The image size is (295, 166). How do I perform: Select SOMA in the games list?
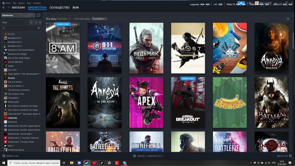pyautogui.click(x=11, y=66)
